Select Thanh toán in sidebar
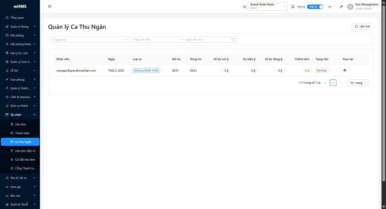The width and height of the screenshot is (386, 209). [x=22, y=133]
